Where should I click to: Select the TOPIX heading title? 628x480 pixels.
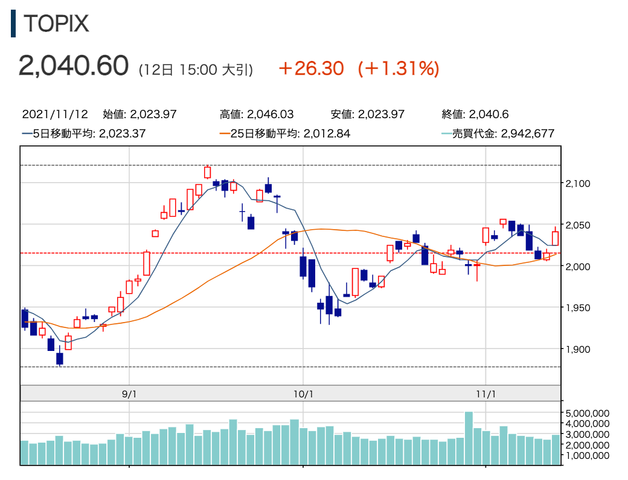pyautogui.click(x=56, y=24)
